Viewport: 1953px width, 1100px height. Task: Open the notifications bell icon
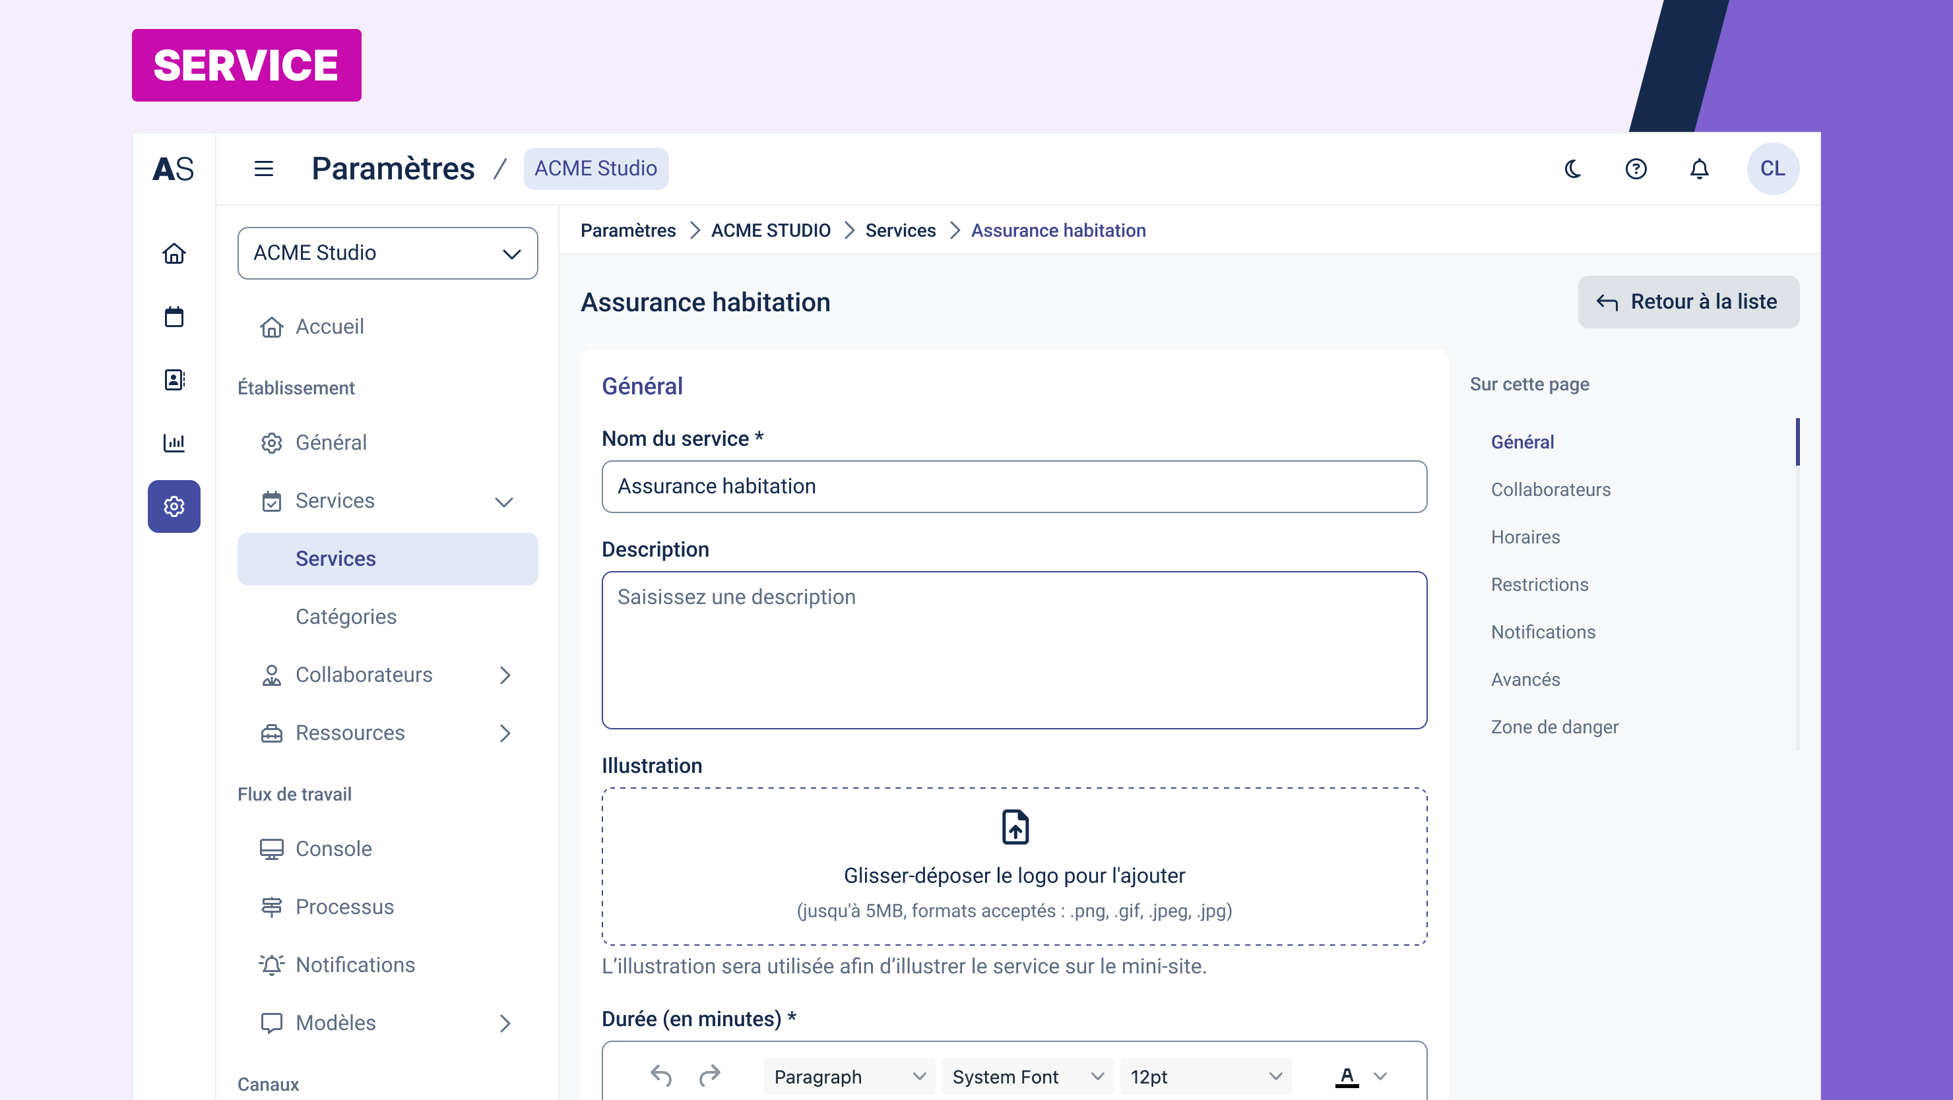click(x=1699, y=169)
